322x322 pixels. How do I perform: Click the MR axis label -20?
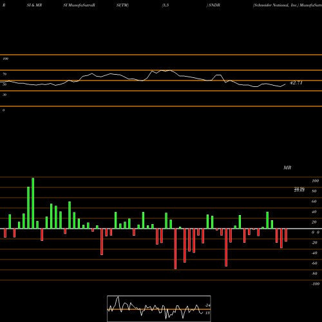point(314,243)
